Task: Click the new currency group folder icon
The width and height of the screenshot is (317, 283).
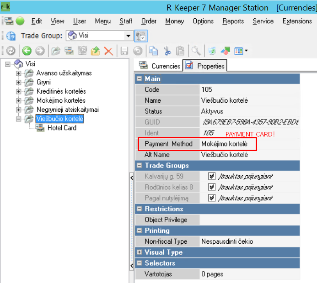Action: 56,51
